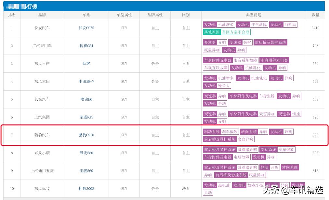
Task: Click the 车身生锈 tag
Action: [x=267, y=96]
